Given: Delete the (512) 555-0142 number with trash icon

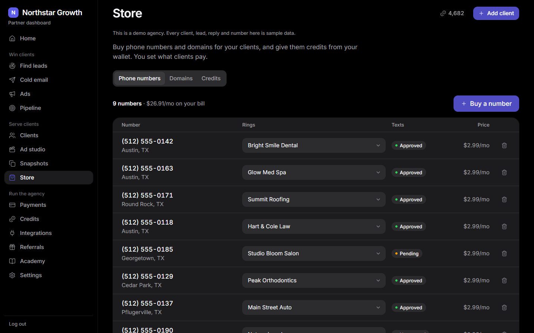Looking at the screenshot, I should 504,145.
